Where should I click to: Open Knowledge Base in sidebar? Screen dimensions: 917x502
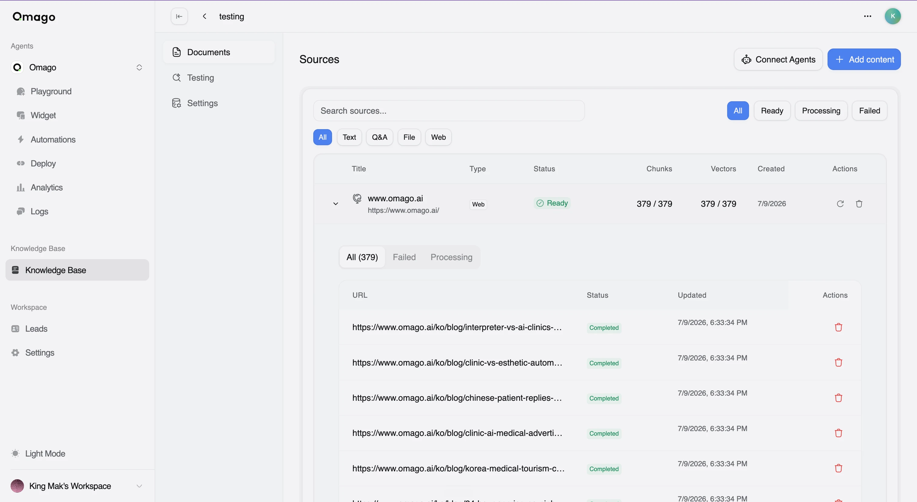tap(77, 270)
